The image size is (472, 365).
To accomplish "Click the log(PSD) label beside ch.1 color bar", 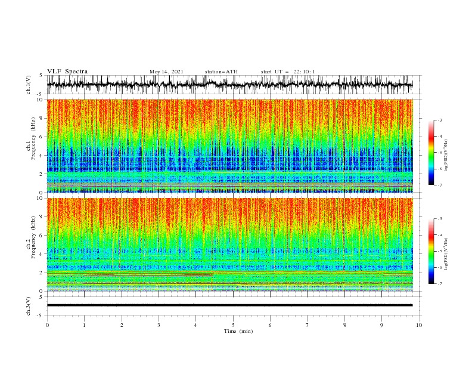I will point(446,156).
